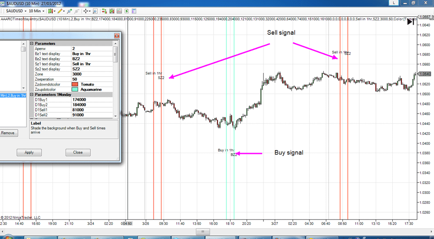The image size is (434, 239).
Task: Edit the Apenw value field
Action: point(92,49)
